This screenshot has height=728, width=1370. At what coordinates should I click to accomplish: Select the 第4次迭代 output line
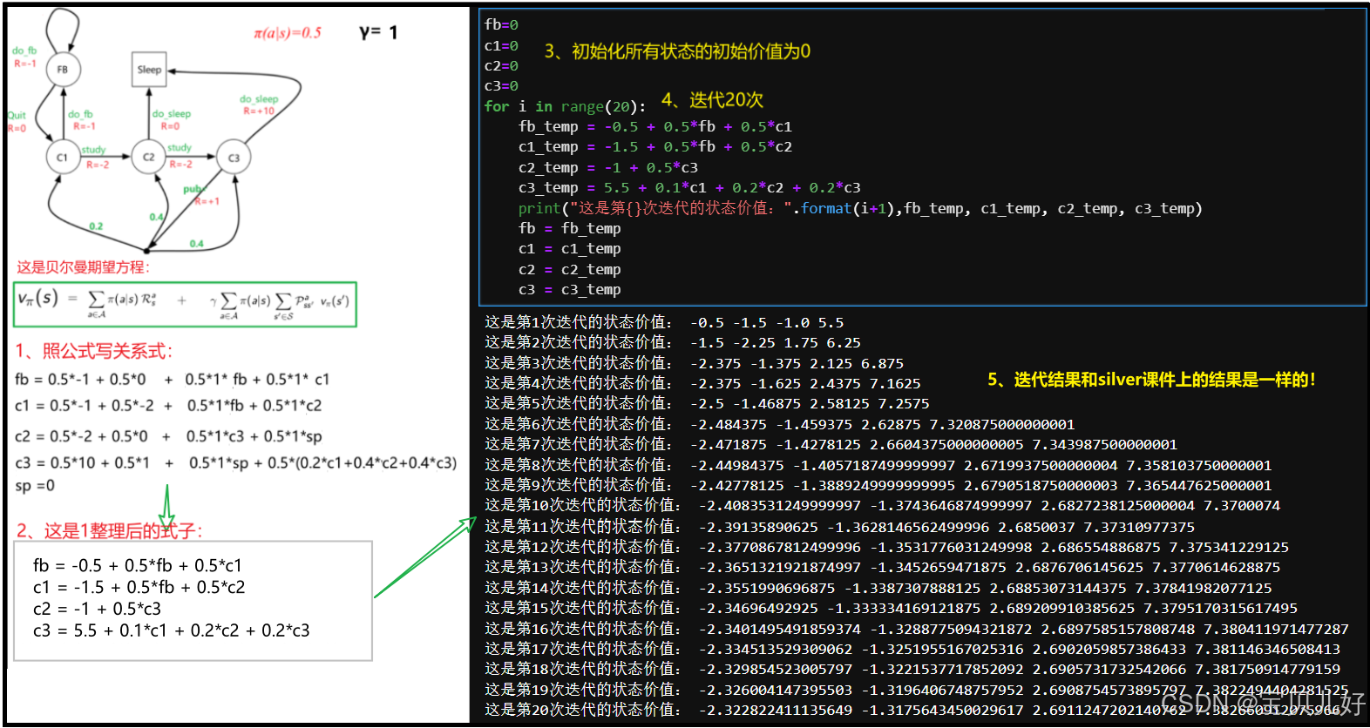pos(702,383)
